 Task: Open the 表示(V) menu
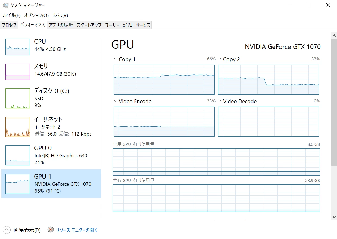point(60,15)
